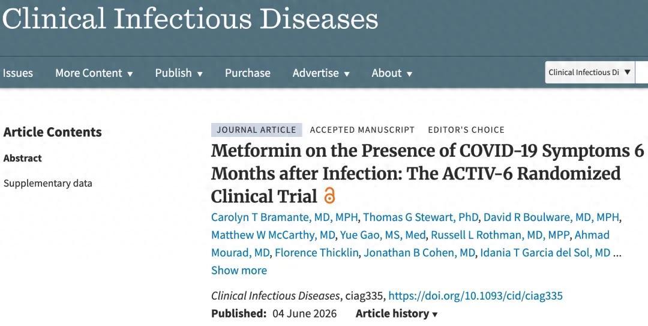Open the Clinical Infectious Di search scope selector

point(590,73)
